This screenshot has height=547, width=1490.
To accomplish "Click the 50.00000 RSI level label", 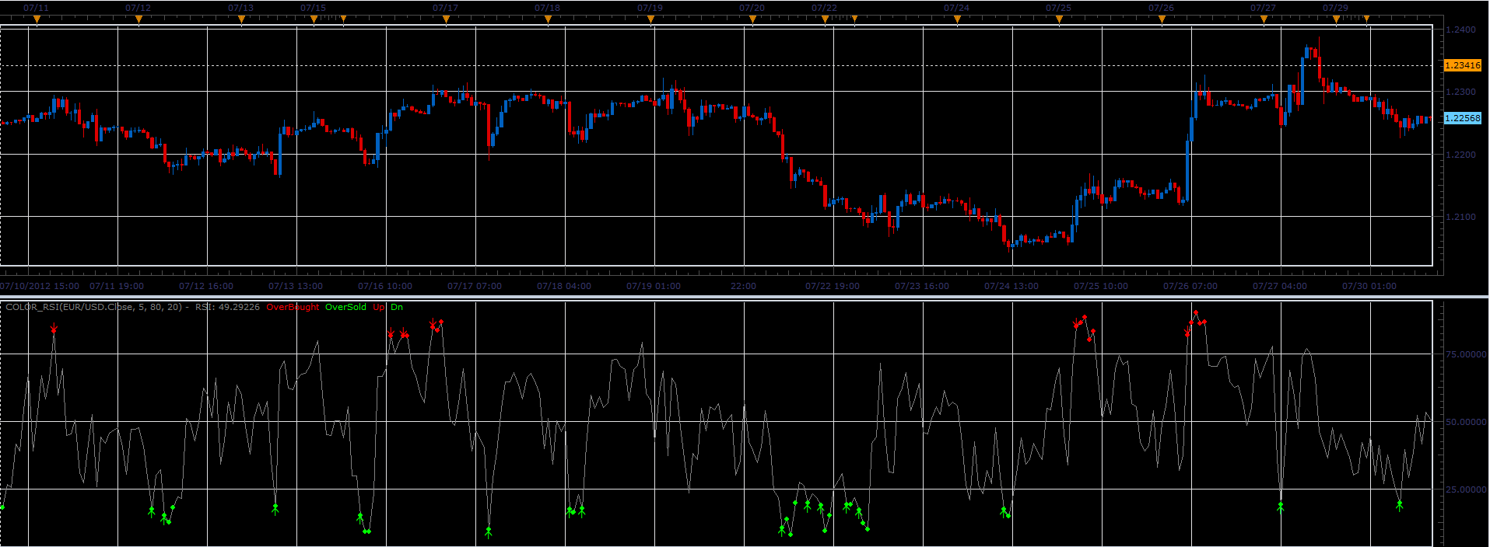I will 1466,422.
